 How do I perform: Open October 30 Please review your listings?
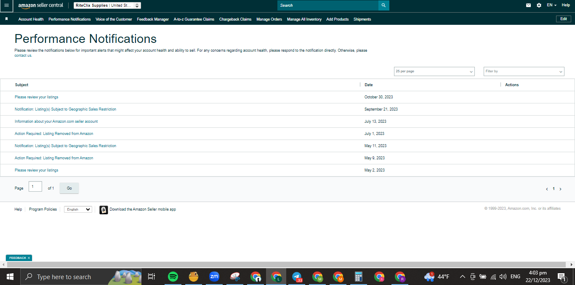37,97
